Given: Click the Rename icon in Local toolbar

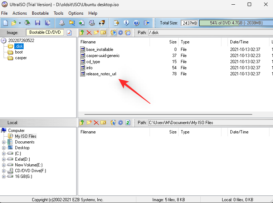Looking at the screenshot, I should click(x=103, y=123).
